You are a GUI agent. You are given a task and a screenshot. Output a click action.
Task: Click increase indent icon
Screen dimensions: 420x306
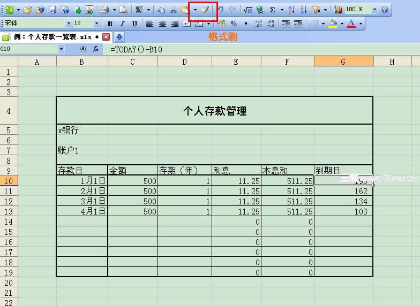click(x=298, y=24)
